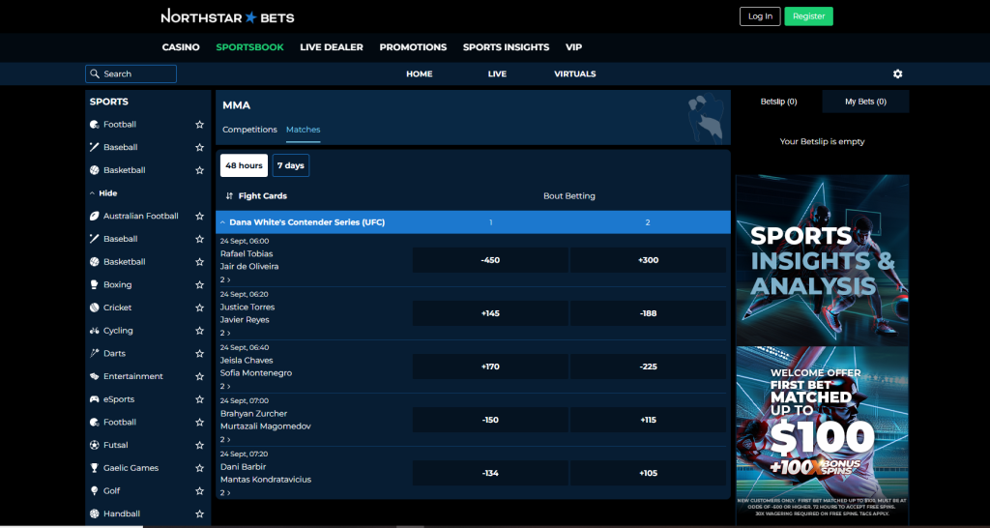Image resolution: width=990 pixels, height=528 pixels.
Task: Open the Promotions page
Action: (x=413, y=47)
